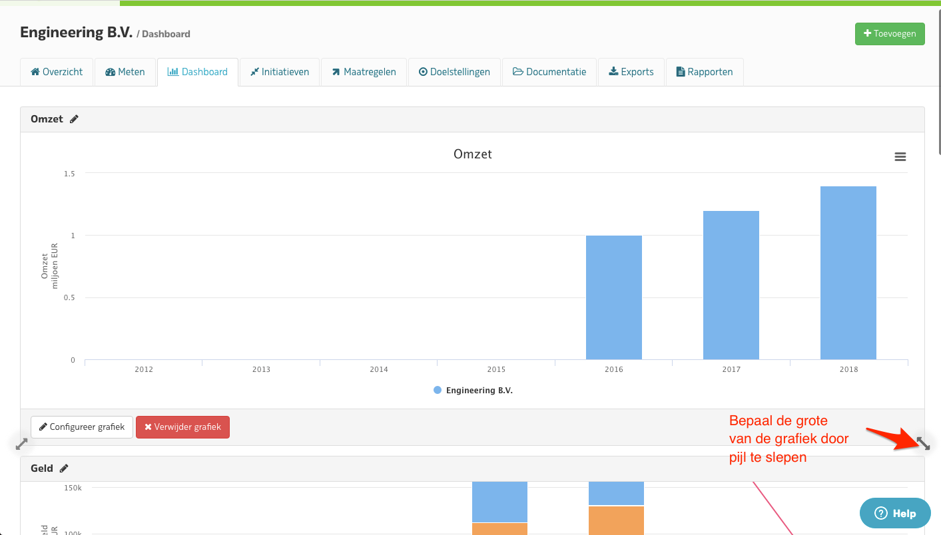Screen dimensions: 941x535
Task: Click the Engineering B.V. page heading
Action: point(77,33)
